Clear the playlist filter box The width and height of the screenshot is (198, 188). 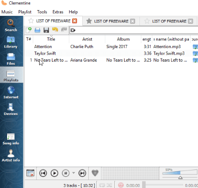[x=73, y=30]
